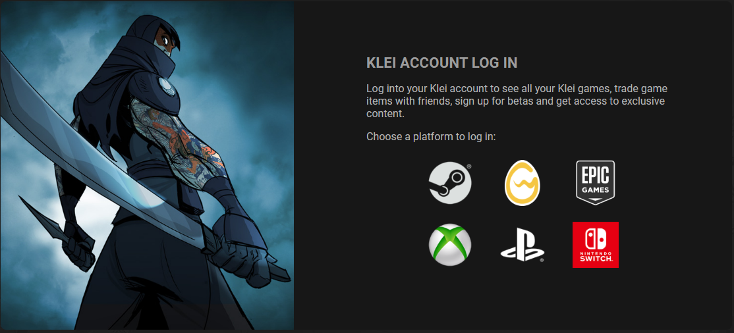Log in using the Xbox icon

click(x=450, y=245)
